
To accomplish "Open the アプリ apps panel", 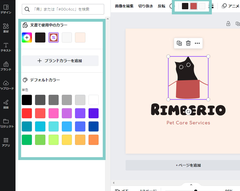I will click(x=6, y=142).
